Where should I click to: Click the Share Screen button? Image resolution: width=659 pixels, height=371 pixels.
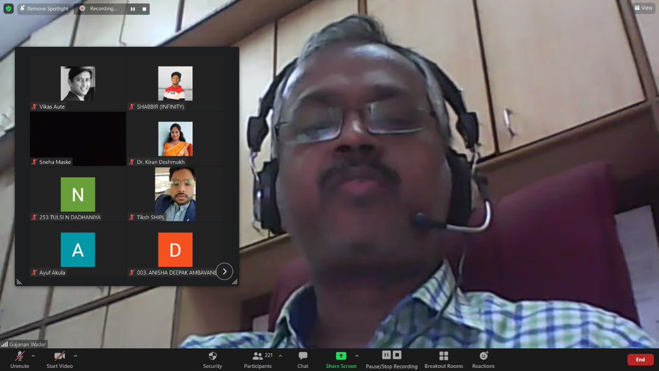(341, 359)
